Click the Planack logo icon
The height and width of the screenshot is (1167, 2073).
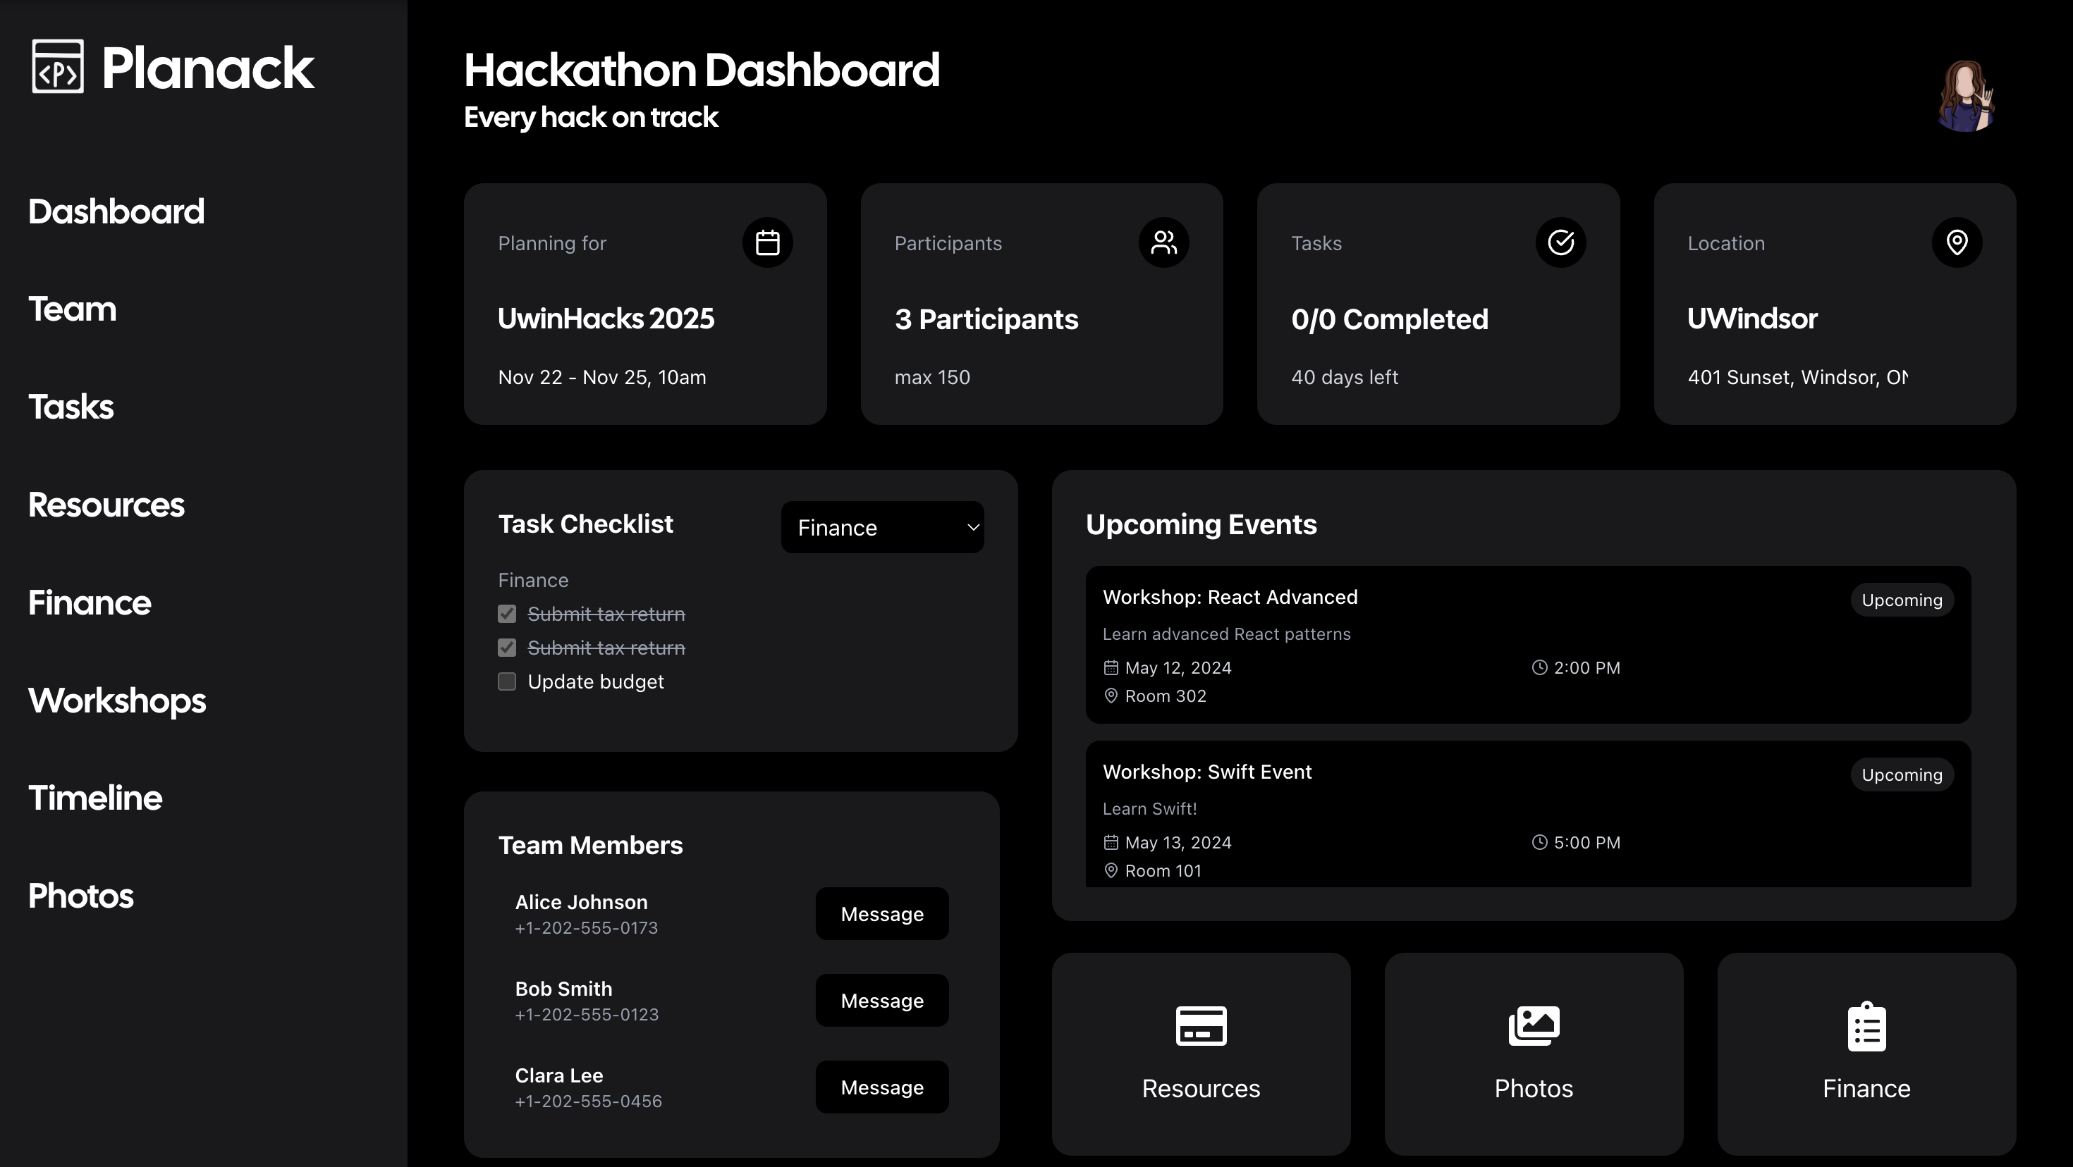pyautogui.click(x=57, y=67)
